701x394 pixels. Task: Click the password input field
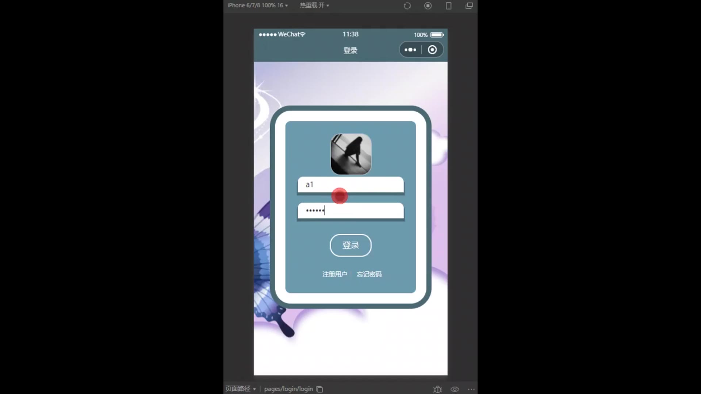pos(350,211)
